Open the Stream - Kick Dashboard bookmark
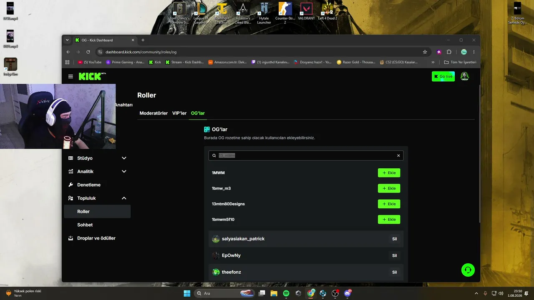 coord(185,62)
